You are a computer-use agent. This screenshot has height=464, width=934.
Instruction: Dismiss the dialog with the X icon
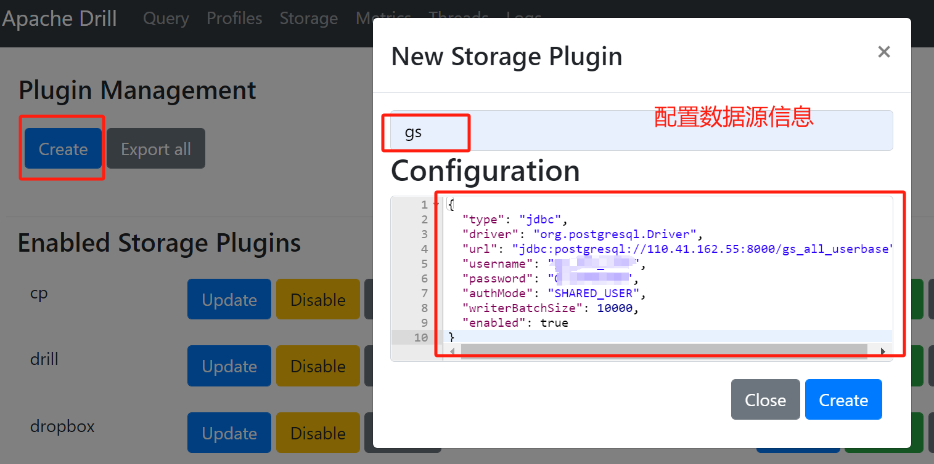883,52
